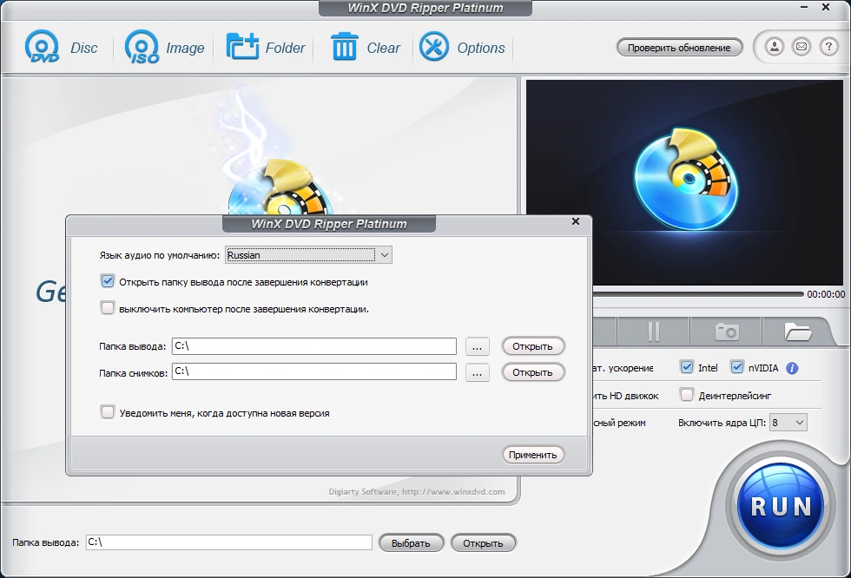
Task: Load an ISO file with the Image icon
Action: point(142,47)
